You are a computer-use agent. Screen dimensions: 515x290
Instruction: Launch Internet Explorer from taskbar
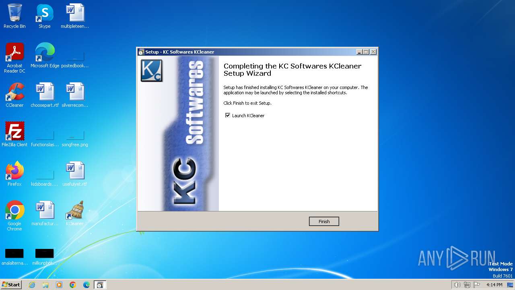32,285
